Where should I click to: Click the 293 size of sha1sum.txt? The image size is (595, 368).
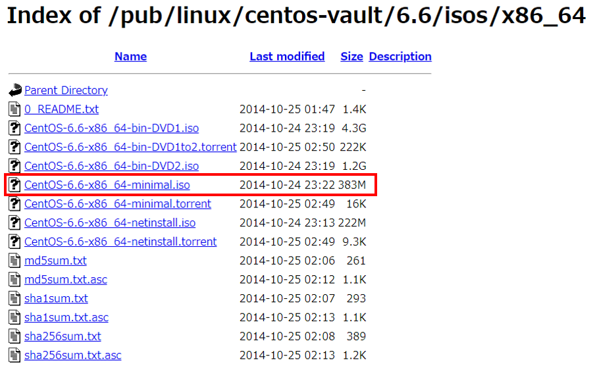click(x=356, y=299)
